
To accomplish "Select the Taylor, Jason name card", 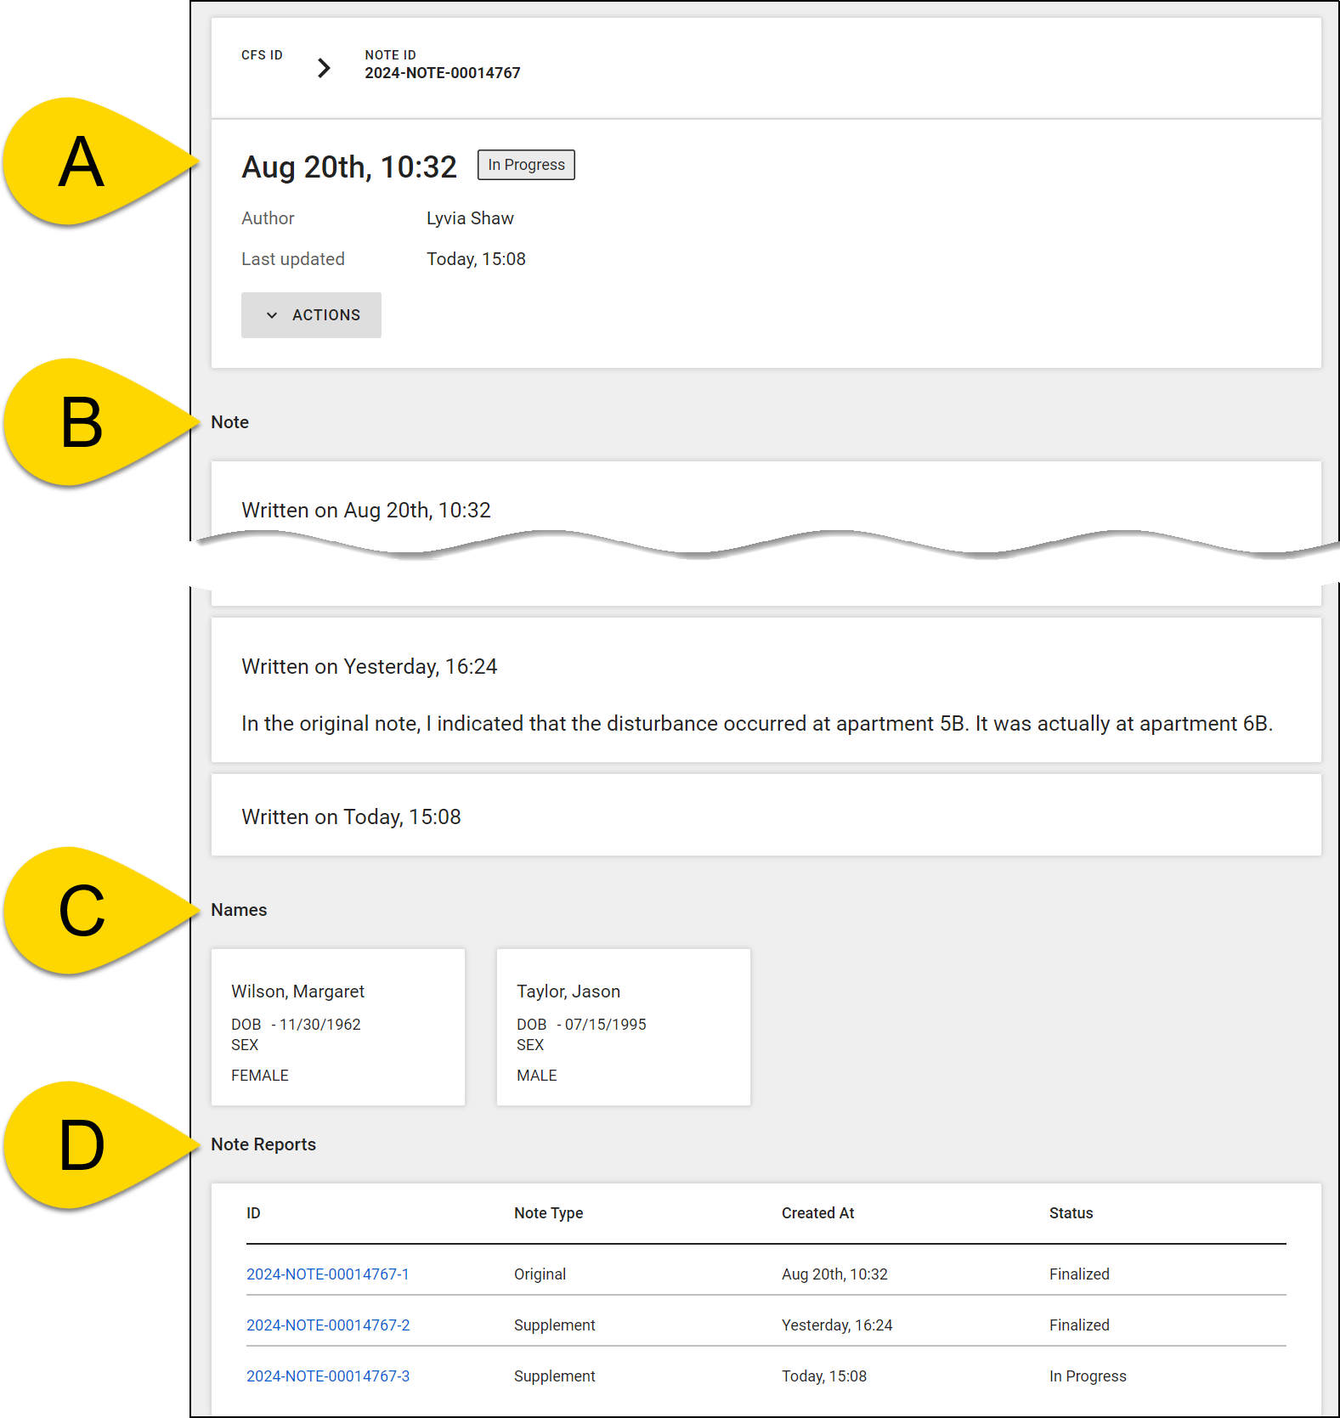I will 623,1026.
